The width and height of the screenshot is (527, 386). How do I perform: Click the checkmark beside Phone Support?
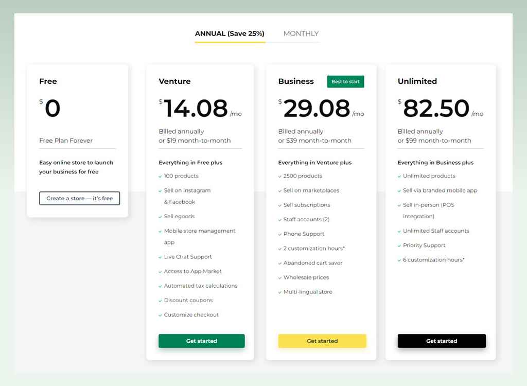click(x=280, y=234)
